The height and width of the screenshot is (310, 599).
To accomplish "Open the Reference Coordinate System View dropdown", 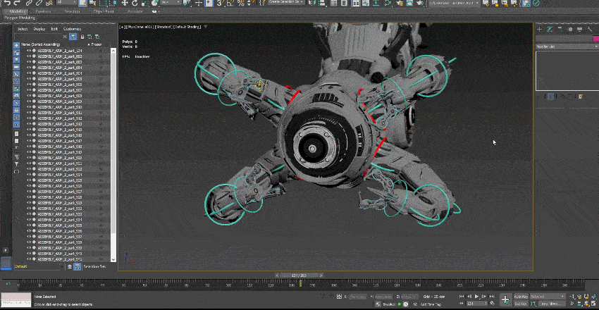I will click(171, 2).
